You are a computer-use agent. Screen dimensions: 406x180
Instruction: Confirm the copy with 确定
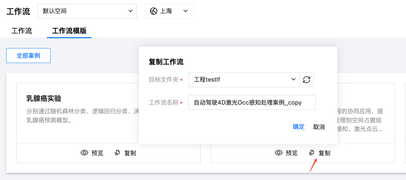click(x=299, y=127)
